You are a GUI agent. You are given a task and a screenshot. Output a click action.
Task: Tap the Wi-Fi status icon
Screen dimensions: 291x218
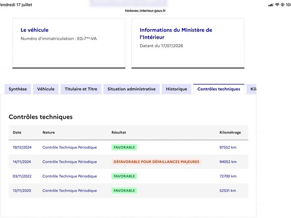[x=277, y=5]
